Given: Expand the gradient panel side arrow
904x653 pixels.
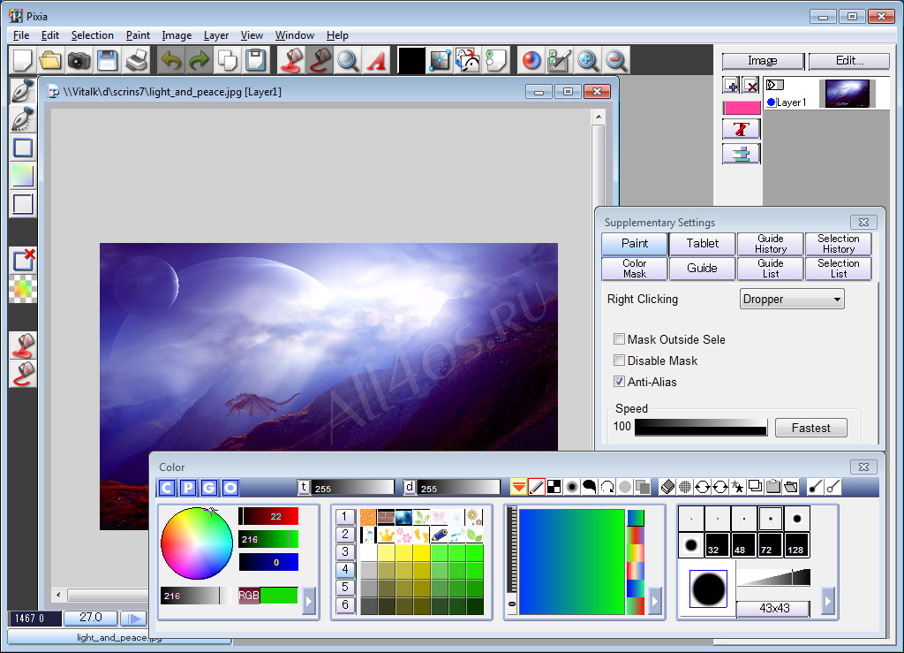Looking at the screenshot, I should [x=654, y=602].
